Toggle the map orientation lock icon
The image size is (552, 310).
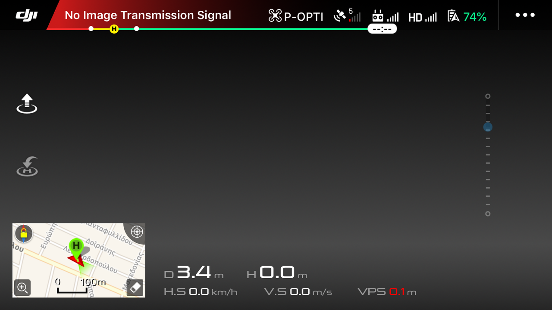[24, 234]
